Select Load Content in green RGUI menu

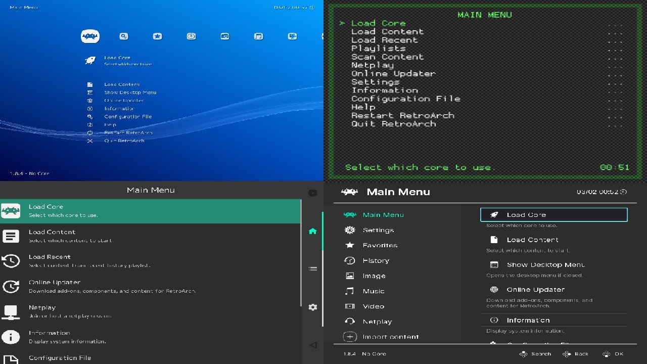coord(388,31)
